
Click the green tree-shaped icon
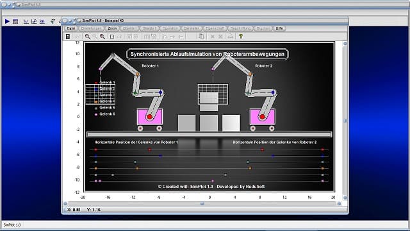click(241, 37)
